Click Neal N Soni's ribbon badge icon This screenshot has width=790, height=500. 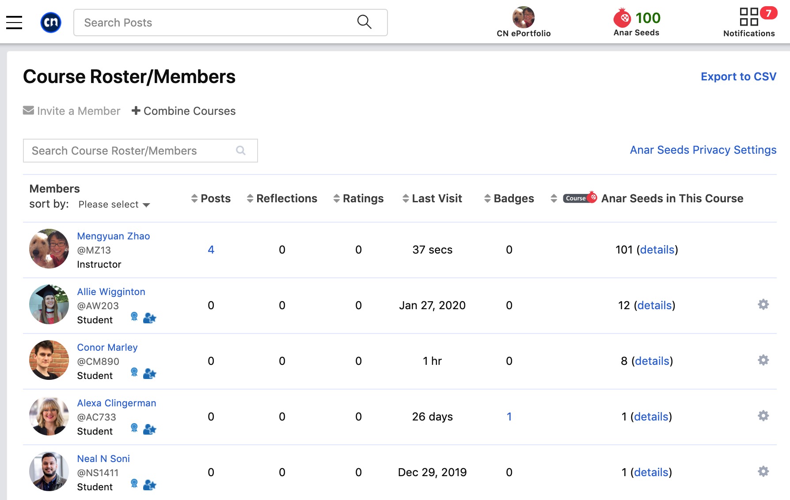click(x=134, y=484)
